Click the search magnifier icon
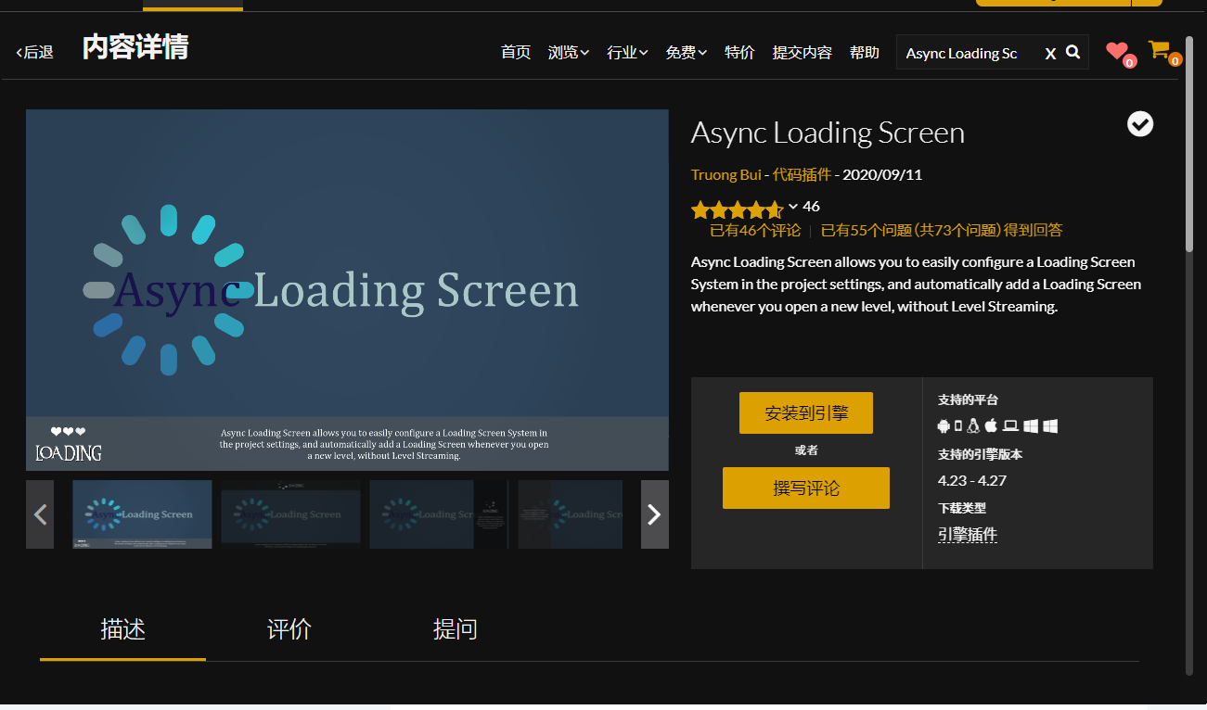This screenshot has width=1207, height=710. 1073,52
